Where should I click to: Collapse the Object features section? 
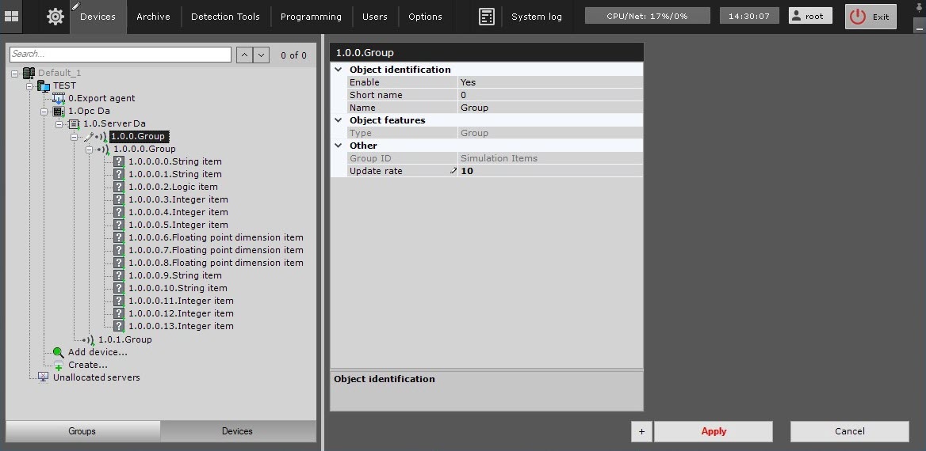click(x=339, y=120)
